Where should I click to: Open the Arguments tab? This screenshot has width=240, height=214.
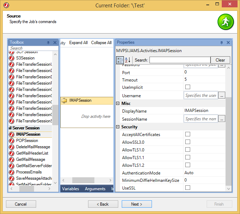coord(95,189)
